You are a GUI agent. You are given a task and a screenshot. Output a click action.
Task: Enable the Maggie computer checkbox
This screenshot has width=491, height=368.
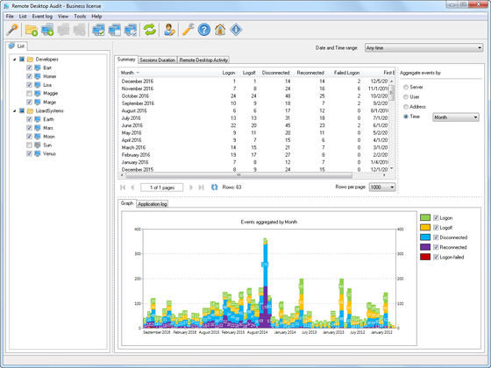(29, 93)
